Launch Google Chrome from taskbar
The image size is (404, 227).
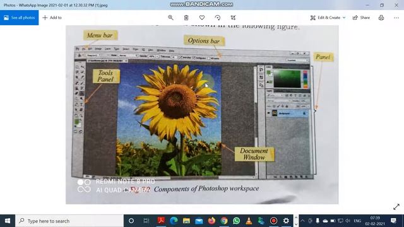[x=224, y=221]
